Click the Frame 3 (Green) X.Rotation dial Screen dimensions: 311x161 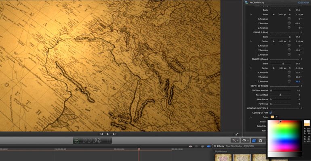pyautogui.click(x=289, y=72)
